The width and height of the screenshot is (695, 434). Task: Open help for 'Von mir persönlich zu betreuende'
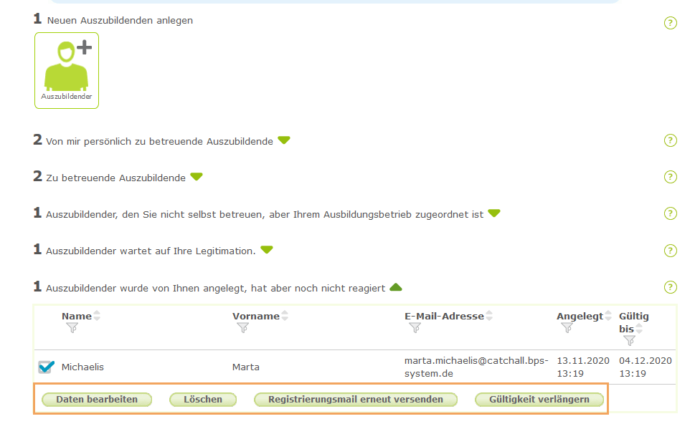[670, 140]
